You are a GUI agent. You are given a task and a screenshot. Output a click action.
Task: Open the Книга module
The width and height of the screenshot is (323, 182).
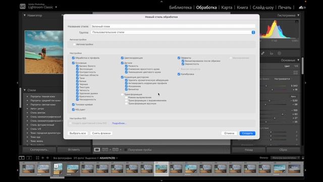click(x=242, y=8)
